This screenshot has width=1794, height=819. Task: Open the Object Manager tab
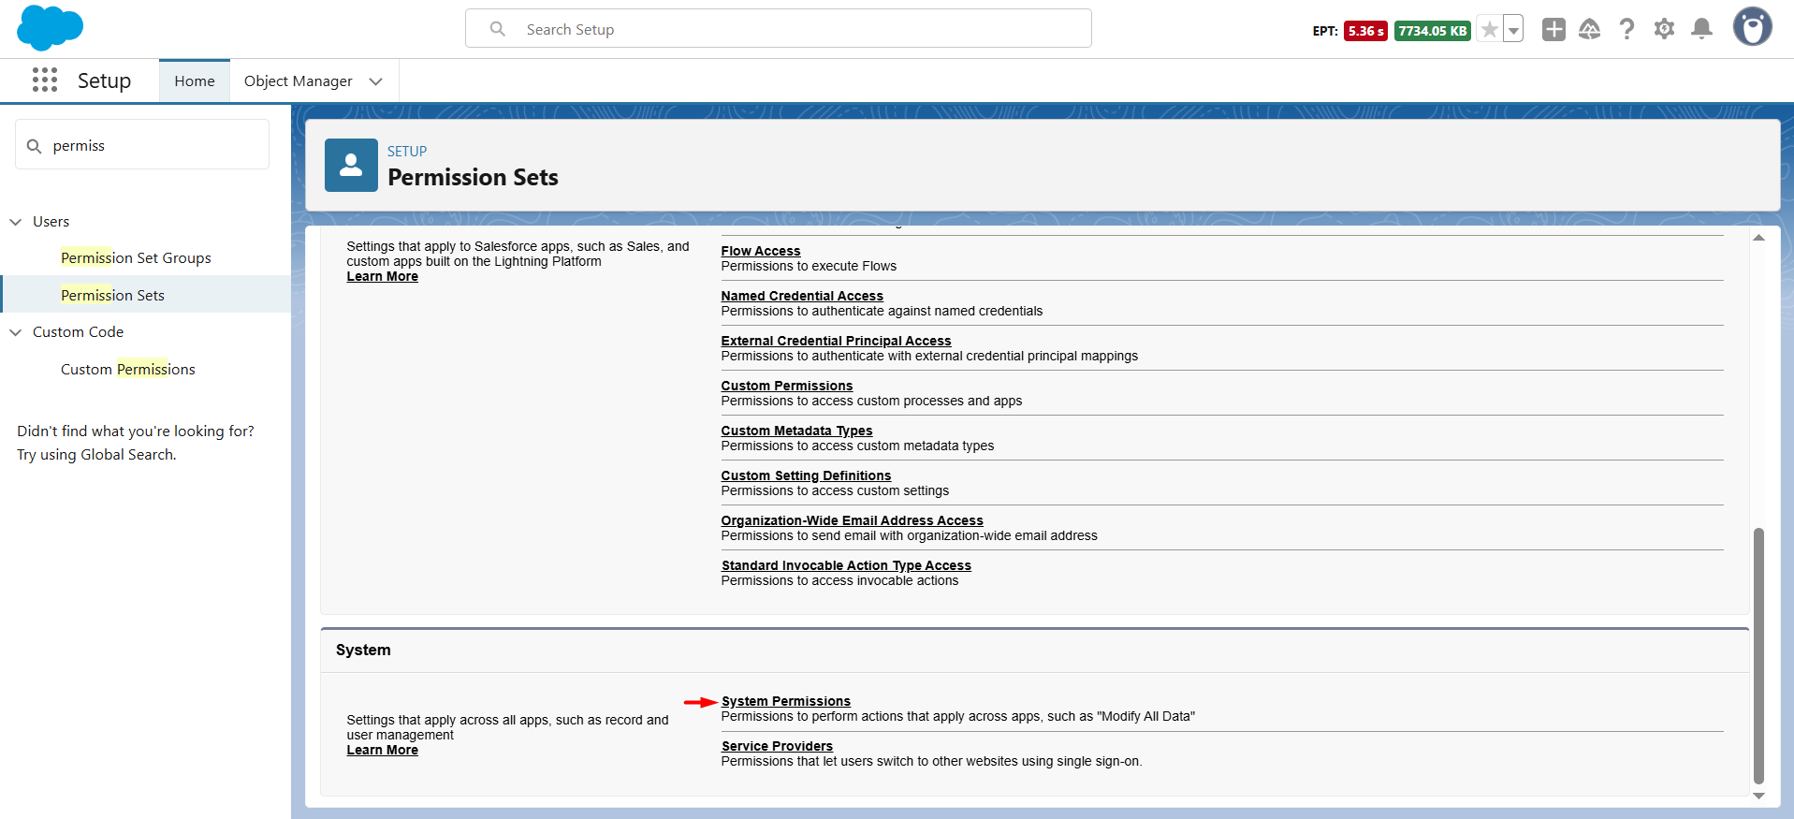click(298, 81)
